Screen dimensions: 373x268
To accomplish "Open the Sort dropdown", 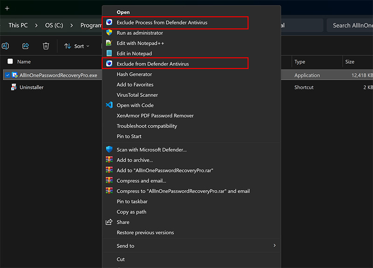I will [76, 46].
